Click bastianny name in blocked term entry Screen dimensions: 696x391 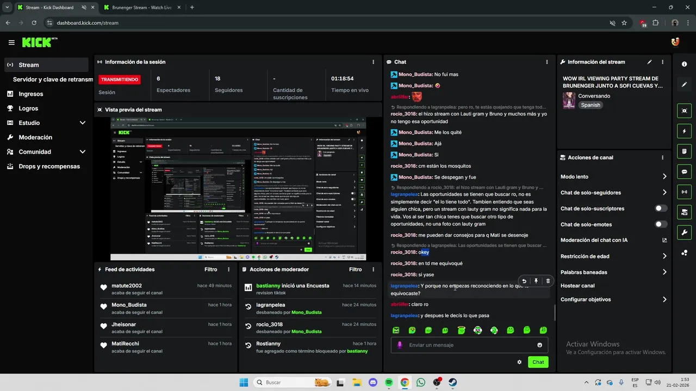tap(357, 351)
